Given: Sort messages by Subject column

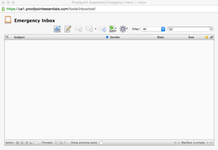Looking at the screenshot, I should pyautogui.click(x=19, y=37).
